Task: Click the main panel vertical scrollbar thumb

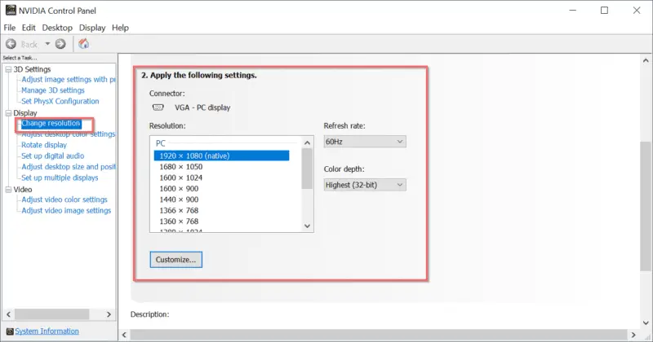Action: [646, 206]
